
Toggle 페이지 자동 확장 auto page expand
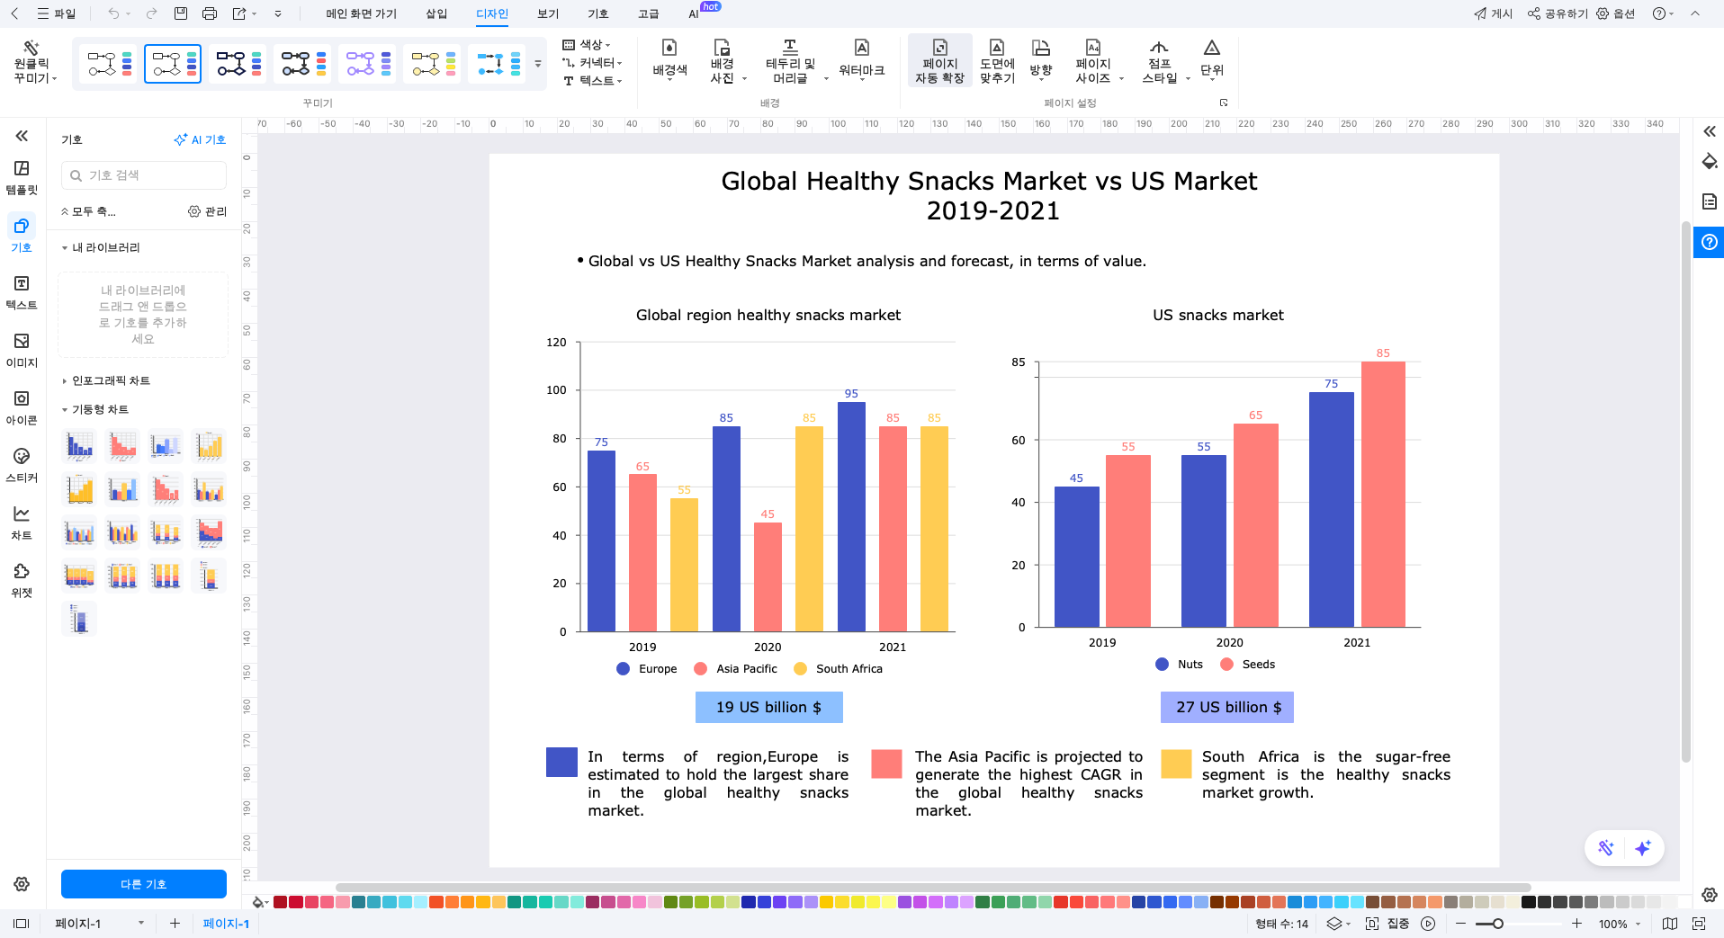[939, 59]
